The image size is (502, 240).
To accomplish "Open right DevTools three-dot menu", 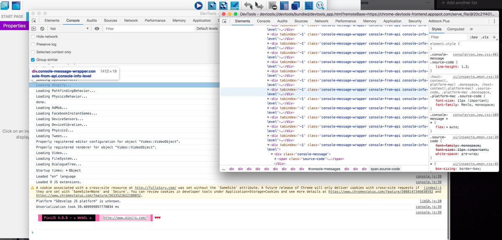I will click(x=495, y=21).
